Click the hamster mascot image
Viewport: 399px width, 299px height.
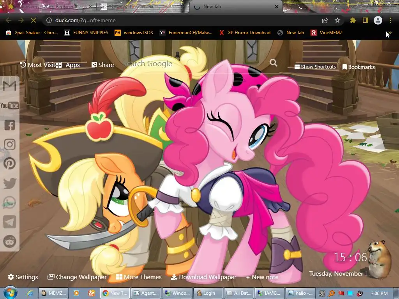click(380, 259)
